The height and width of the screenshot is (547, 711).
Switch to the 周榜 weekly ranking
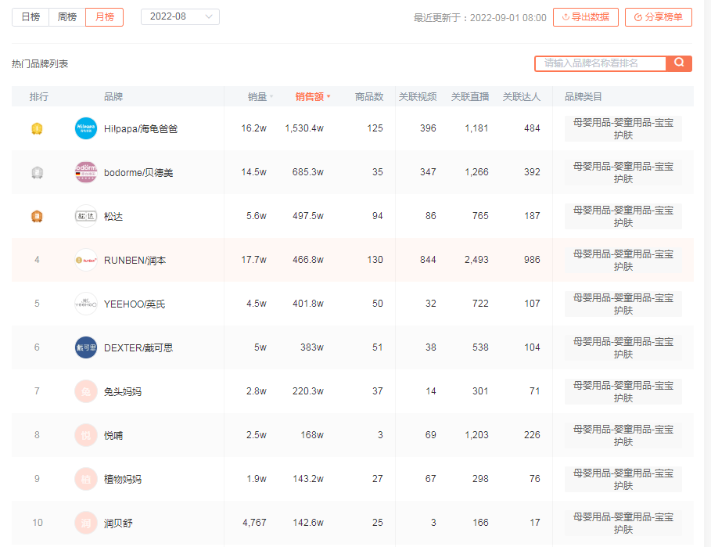(67, 16)
